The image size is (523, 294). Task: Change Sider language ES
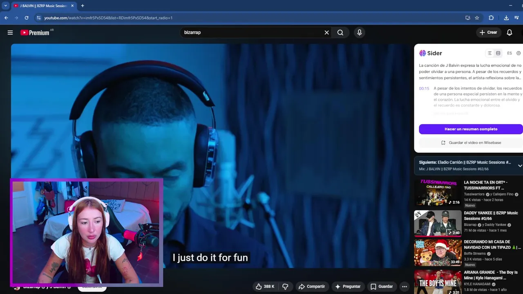click(x=510, y=53)
